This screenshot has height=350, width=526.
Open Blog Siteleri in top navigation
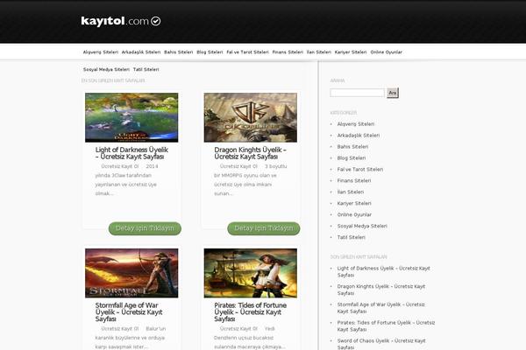(210, 52)
